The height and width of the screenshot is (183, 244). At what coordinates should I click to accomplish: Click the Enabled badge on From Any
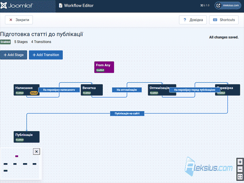pos(100,70)
